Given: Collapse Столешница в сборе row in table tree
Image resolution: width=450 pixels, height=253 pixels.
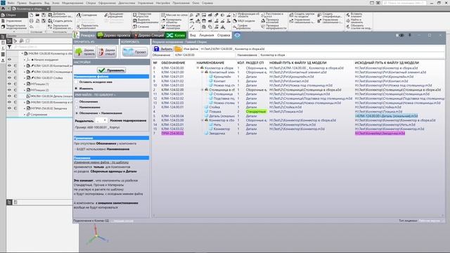Looking at the screenshot, I should pyautogui.click(x=202, y=90).
